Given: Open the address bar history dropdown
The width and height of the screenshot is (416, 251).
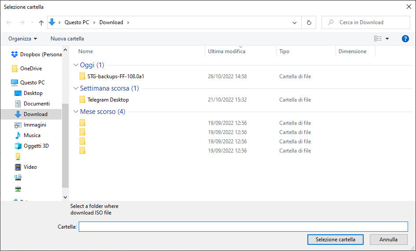Looking at the screenshot, I should (x=295, y=22).
